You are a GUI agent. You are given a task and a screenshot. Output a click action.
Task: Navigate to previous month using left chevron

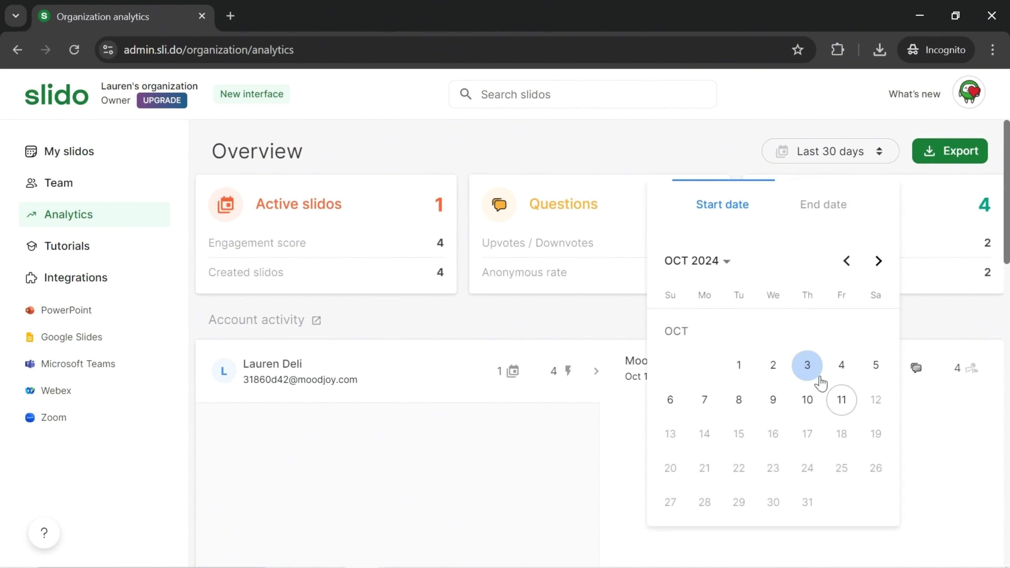point(847,261)
